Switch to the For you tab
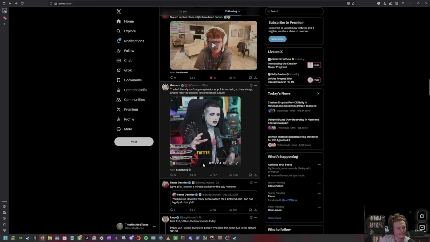This screenshot has width=430, height=242. (x=183, y=11)
